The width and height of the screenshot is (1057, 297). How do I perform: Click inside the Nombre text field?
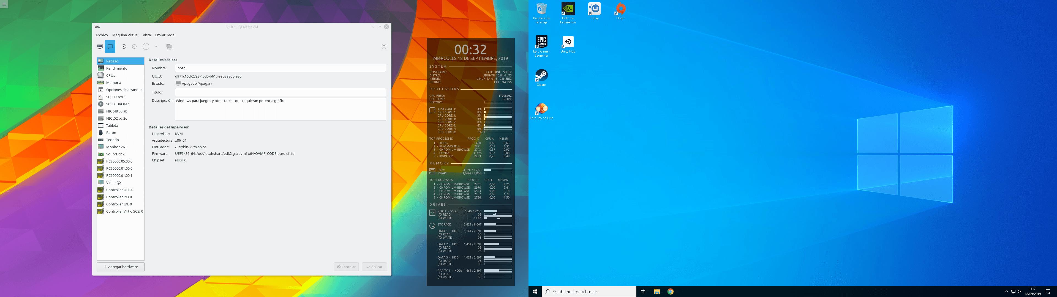[x=280, y=68]
